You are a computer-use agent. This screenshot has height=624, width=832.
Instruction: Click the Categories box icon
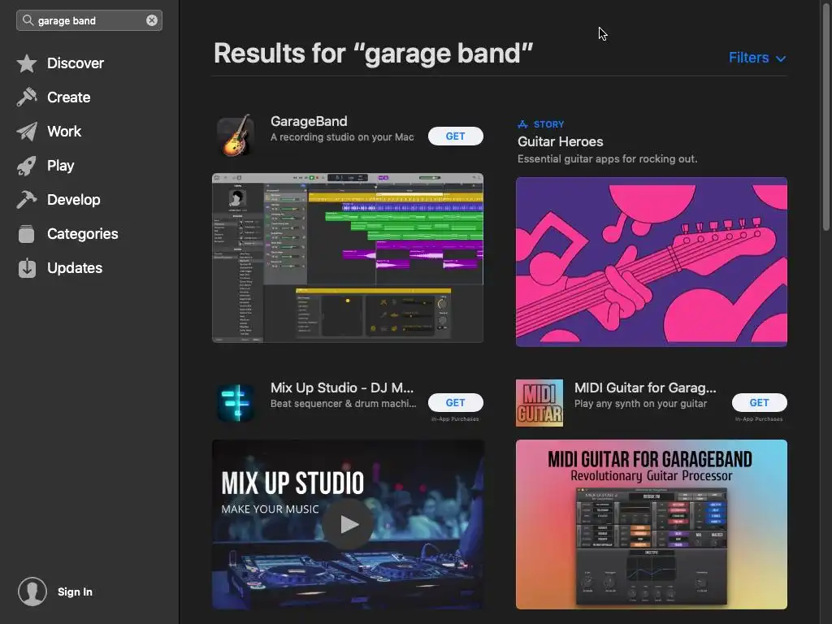pyautogui.click(x=27, y=234)
